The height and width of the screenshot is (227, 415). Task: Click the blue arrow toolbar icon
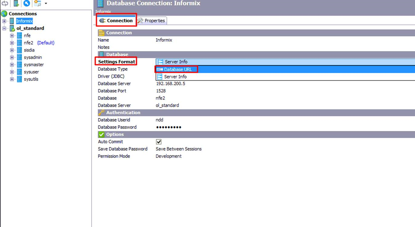(x=27, y=3)
